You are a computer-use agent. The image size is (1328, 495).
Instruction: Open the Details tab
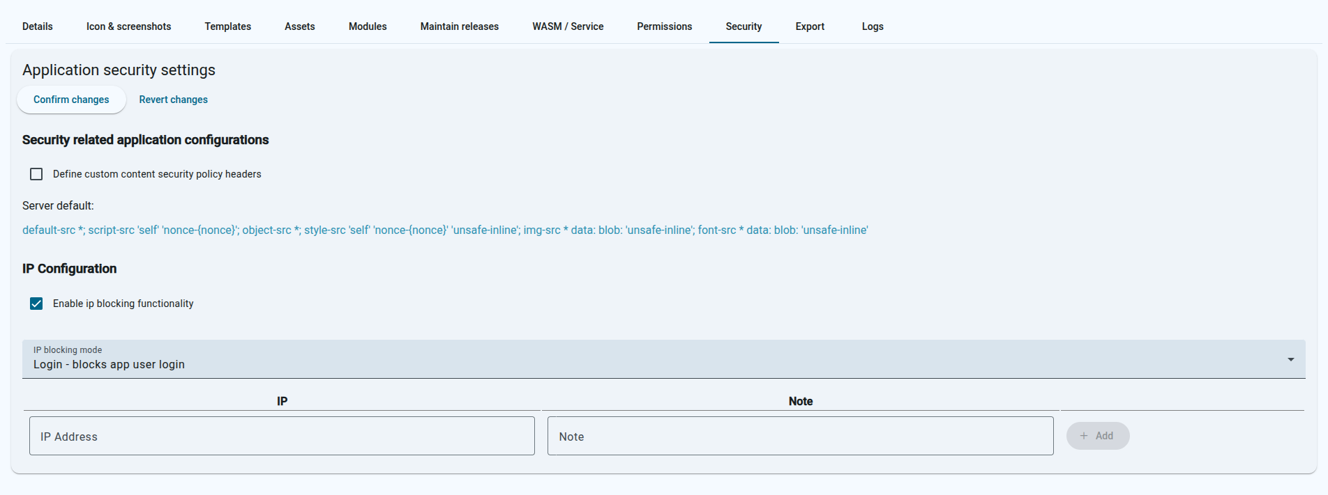pyautogui.click(x=38, y=26)
